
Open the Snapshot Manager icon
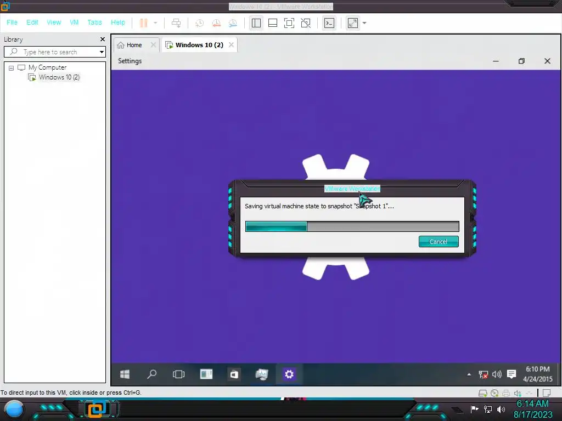233,23
